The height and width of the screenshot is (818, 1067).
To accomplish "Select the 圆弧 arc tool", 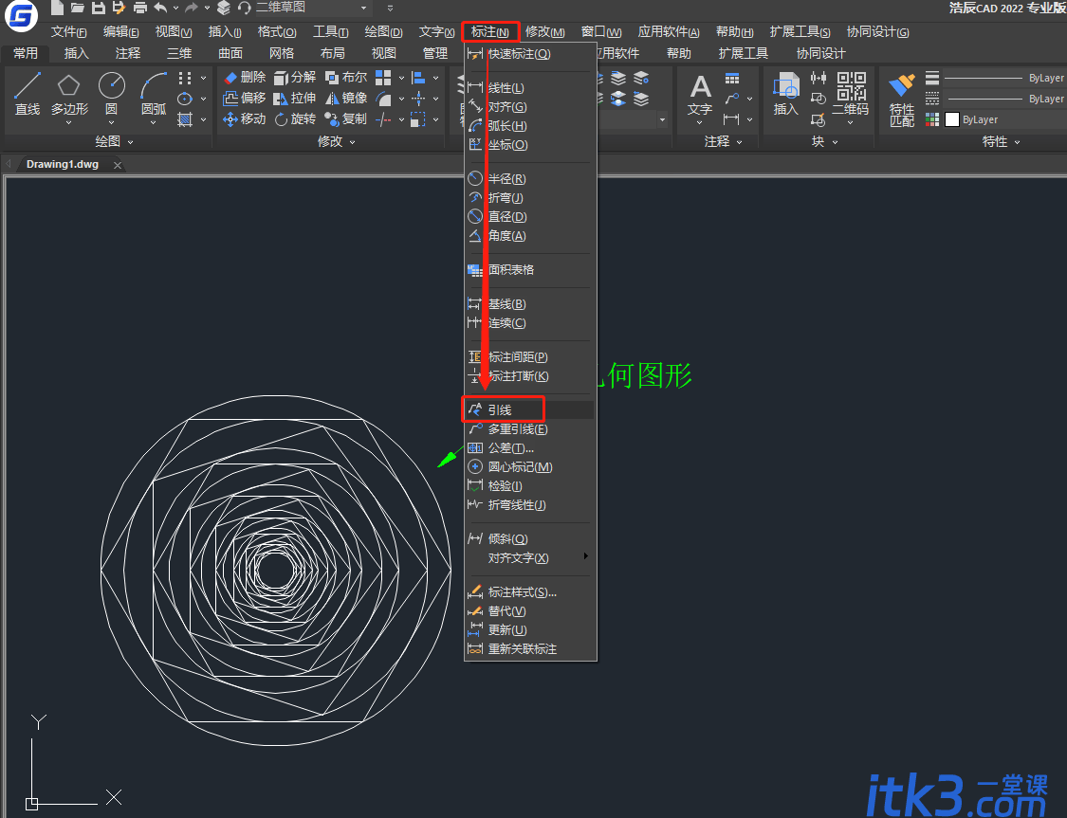I will [x=154, y=94].
